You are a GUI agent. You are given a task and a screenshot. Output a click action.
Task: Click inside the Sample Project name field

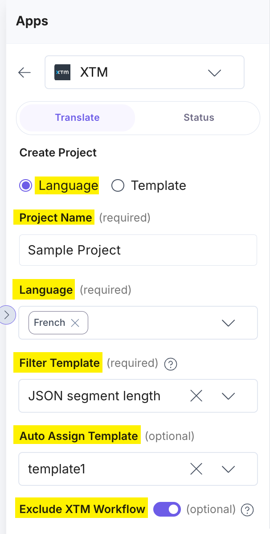pyautogui.click(x=138, y=250)
